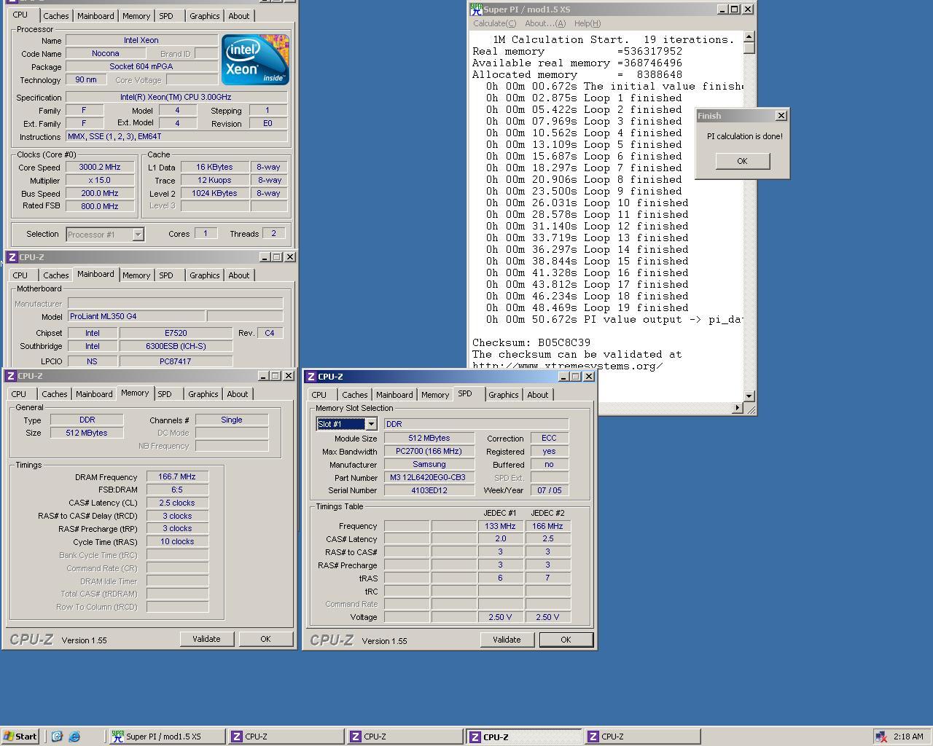
Task: Click Super PI horizontal scroll right arrow
Action: pyautogui.click(x=737, y=408)
